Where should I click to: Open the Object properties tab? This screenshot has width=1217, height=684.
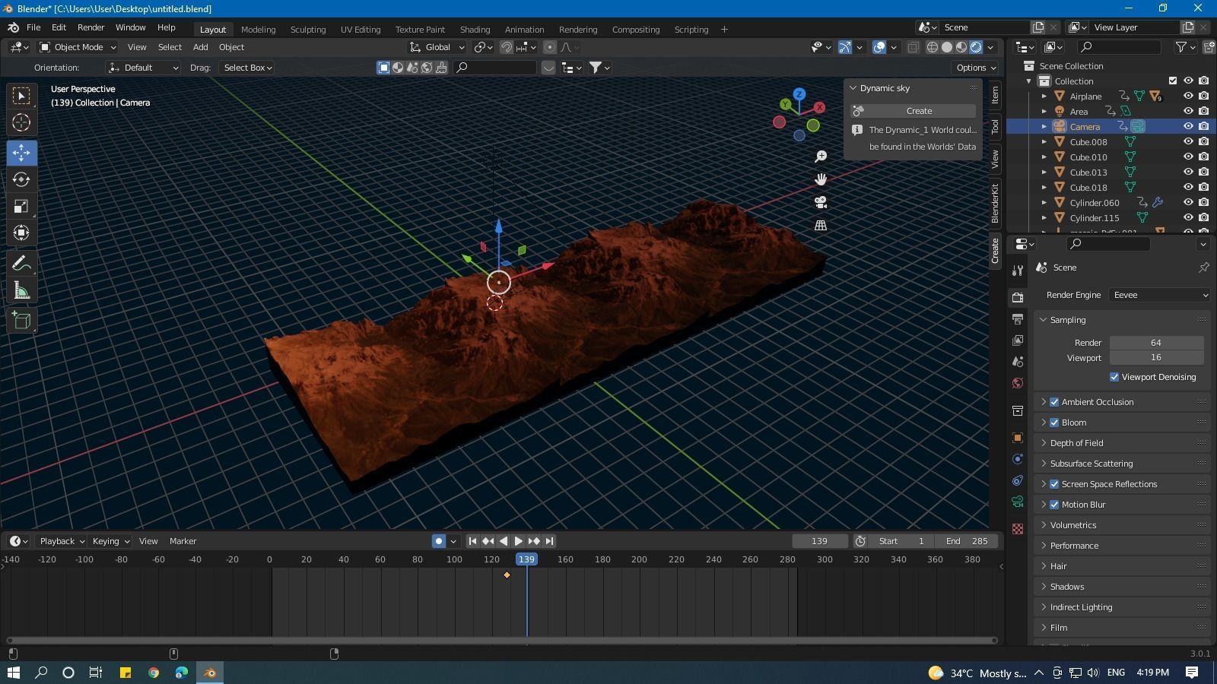pyautogui.click(x=1018, y=438)
